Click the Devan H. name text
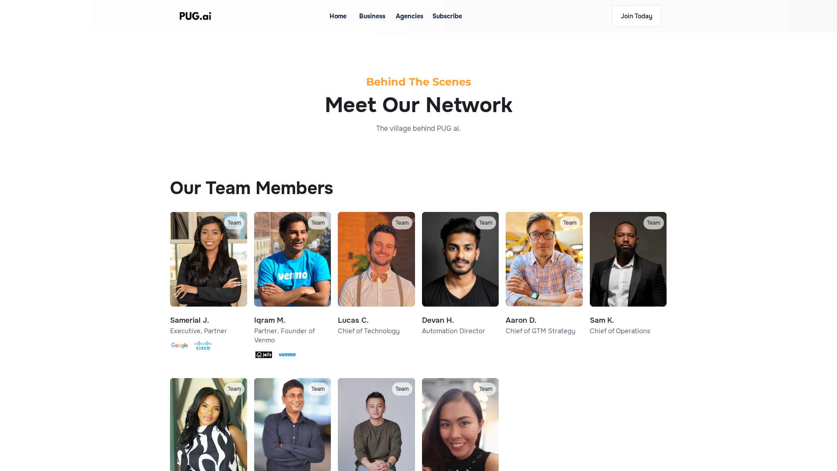837x471 pixels. click(x=438, y=320)
